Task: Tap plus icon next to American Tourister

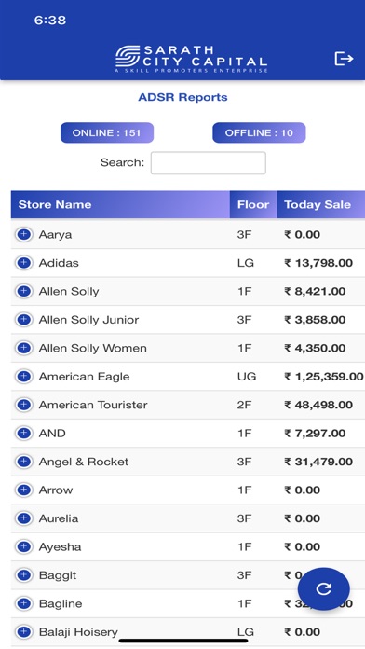Action: 24,405
